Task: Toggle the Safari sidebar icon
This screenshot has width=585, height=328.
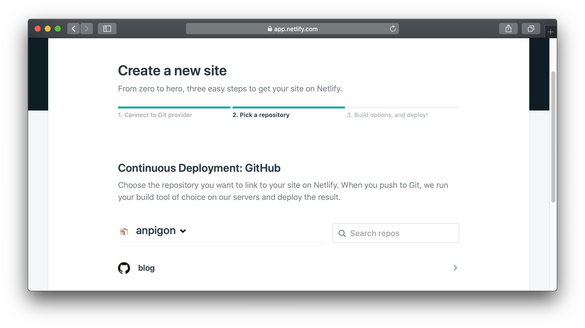Action: [x=107, y=29]
